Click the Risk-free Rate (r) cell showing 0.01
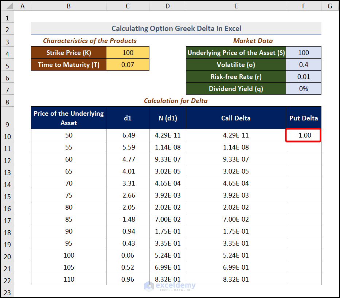Viewport: 340px width, 298px height. point(304,76)
